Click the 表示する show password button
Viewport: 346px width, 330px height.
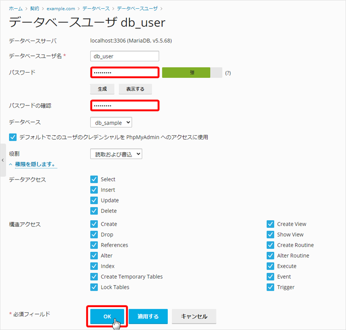(x=135, y=89)
